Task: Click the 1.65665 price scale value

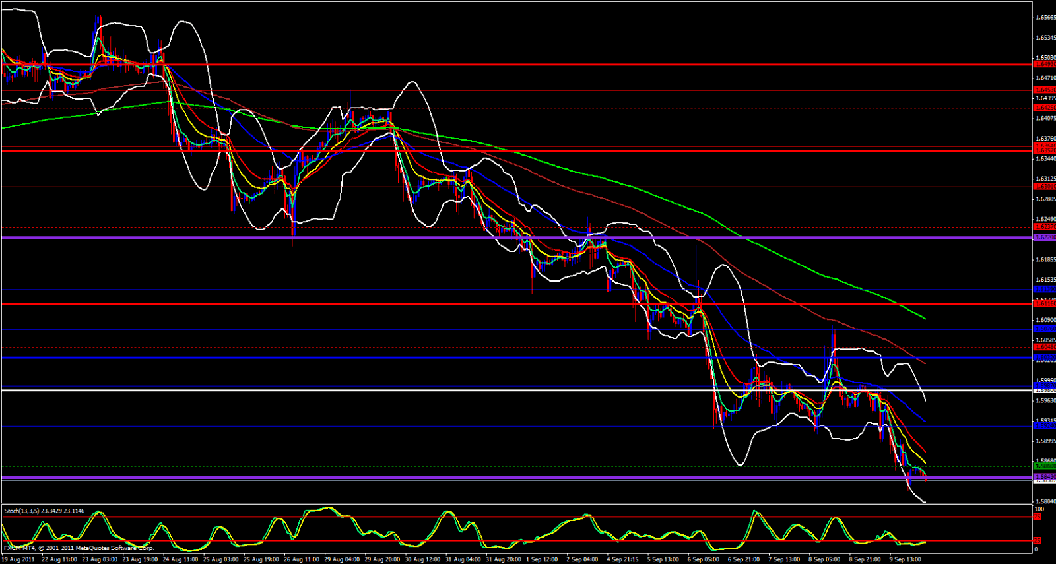Action: tap(1045, 18)
